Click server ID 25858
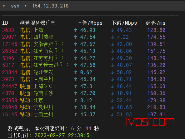This screenshot has width=185, height=139. click(10, 100)
